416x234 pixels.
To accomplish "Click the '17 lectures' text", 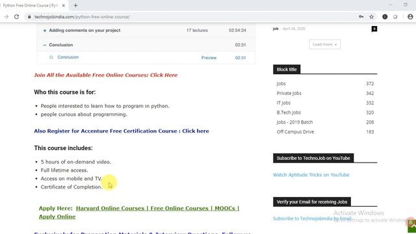I will click(197, 31).
